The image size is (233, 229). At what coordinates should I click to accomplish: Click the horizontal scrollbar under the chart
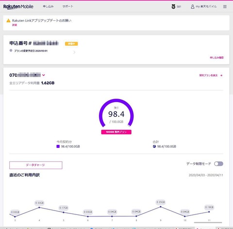208,223
